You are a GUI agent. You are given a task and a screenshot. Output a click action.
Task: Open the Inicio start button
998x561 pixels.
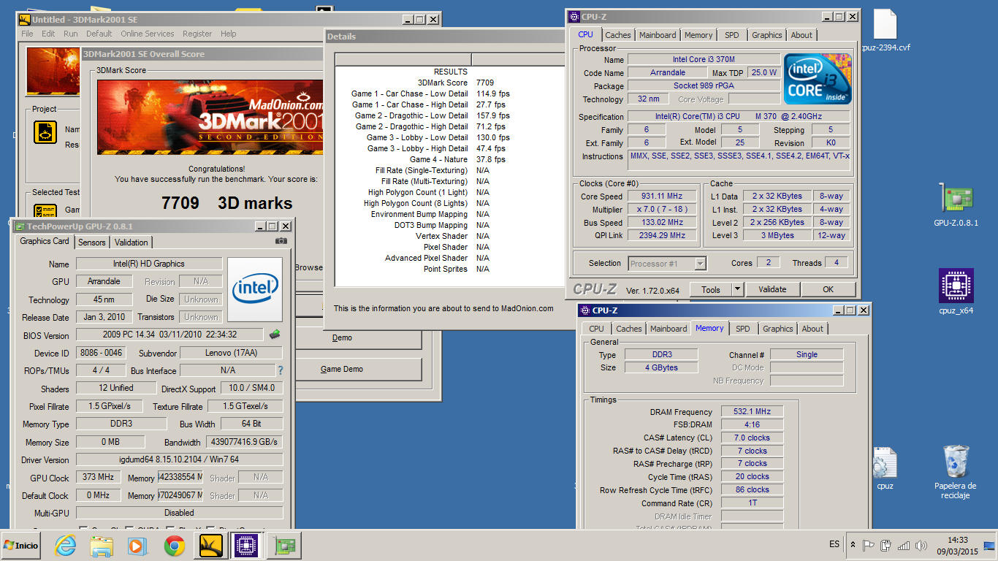(x=20, y=546)
